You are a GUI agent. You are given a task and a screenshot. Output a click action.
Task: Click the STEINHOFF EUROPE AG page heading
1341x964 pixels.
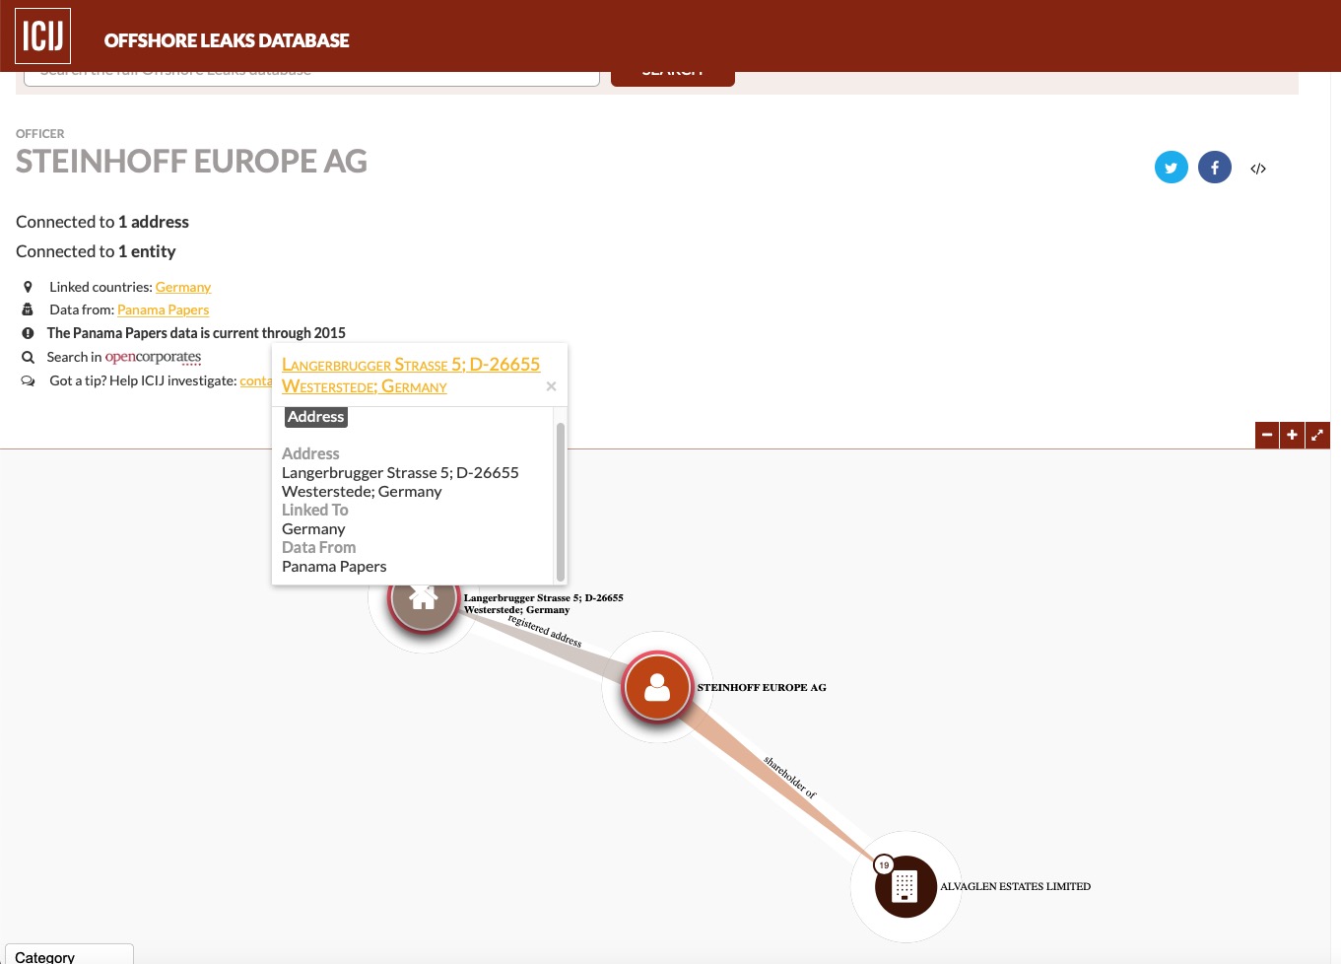click(x=191, y=161)
